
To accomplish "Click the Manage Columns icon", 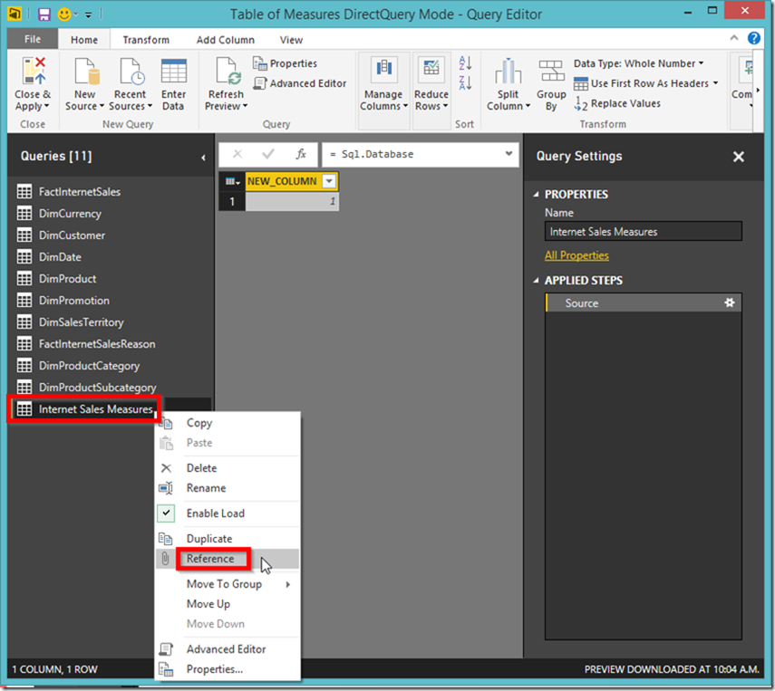I will coord(383,69).
